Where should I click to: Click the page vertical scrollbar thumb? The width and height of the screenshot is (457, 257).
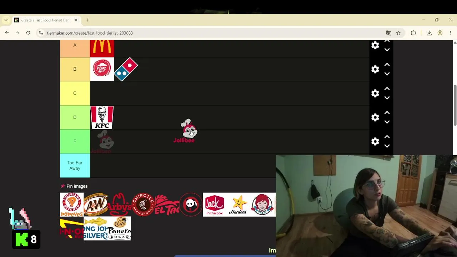coord(455,105)
